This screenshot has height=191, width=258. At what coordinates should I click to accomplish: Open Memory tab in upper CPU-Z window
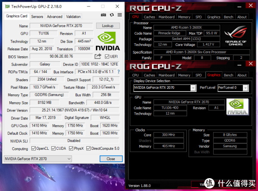(184, 17)
